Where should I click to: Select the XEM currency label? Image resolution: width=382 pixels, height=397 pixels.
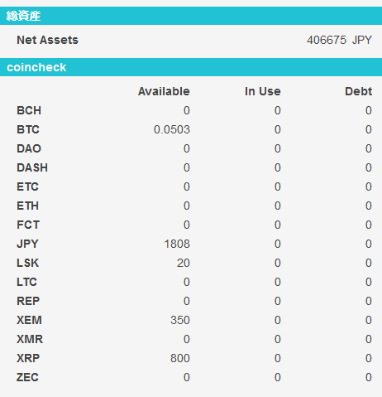29,320
